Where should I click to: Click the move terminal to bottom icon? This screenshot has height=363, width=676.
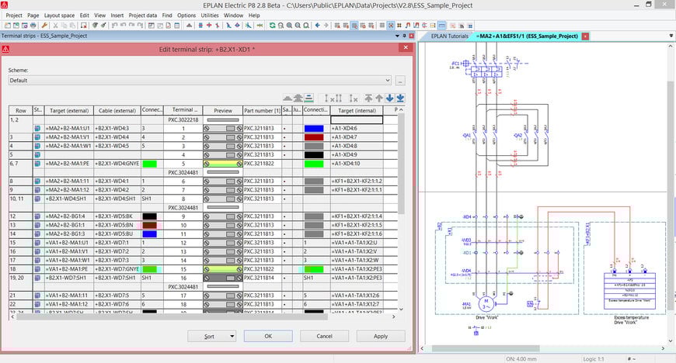click(x=400, y=99)
